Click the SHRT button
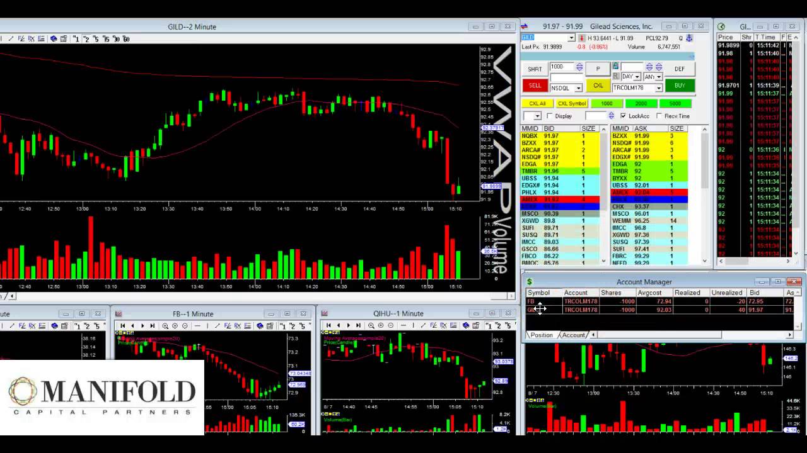 click(x=535, y=69)
